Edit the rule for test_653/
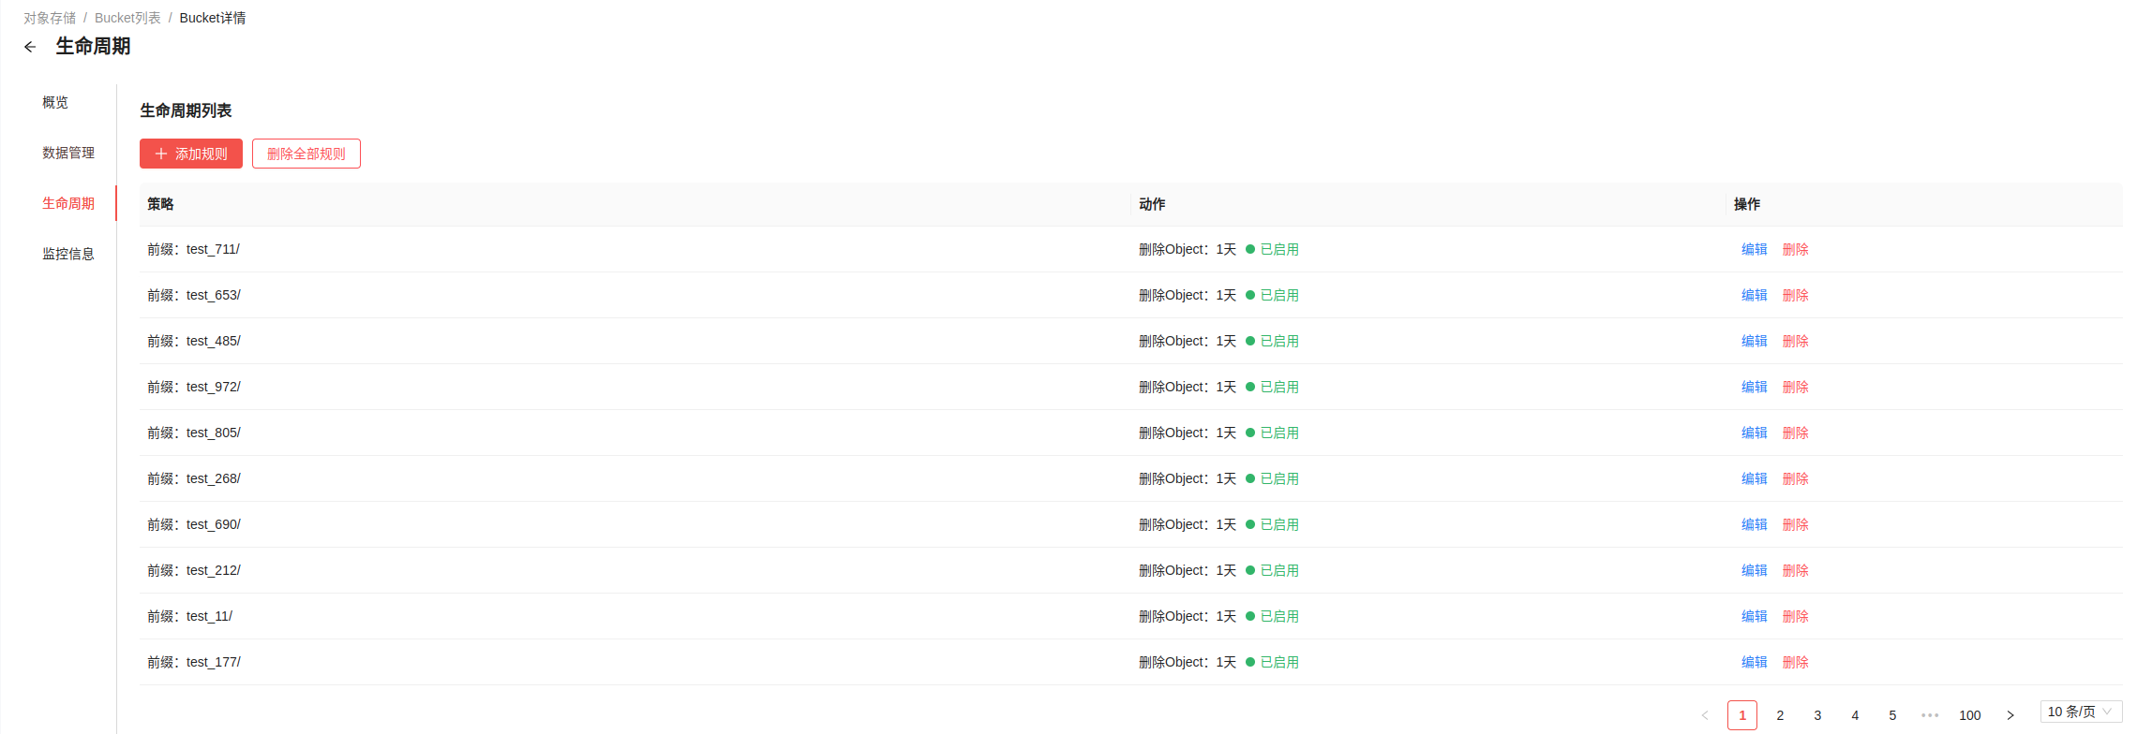The width and height of the screenshot is (2137, 734). pyautogui.click(x=1755, y=295)
